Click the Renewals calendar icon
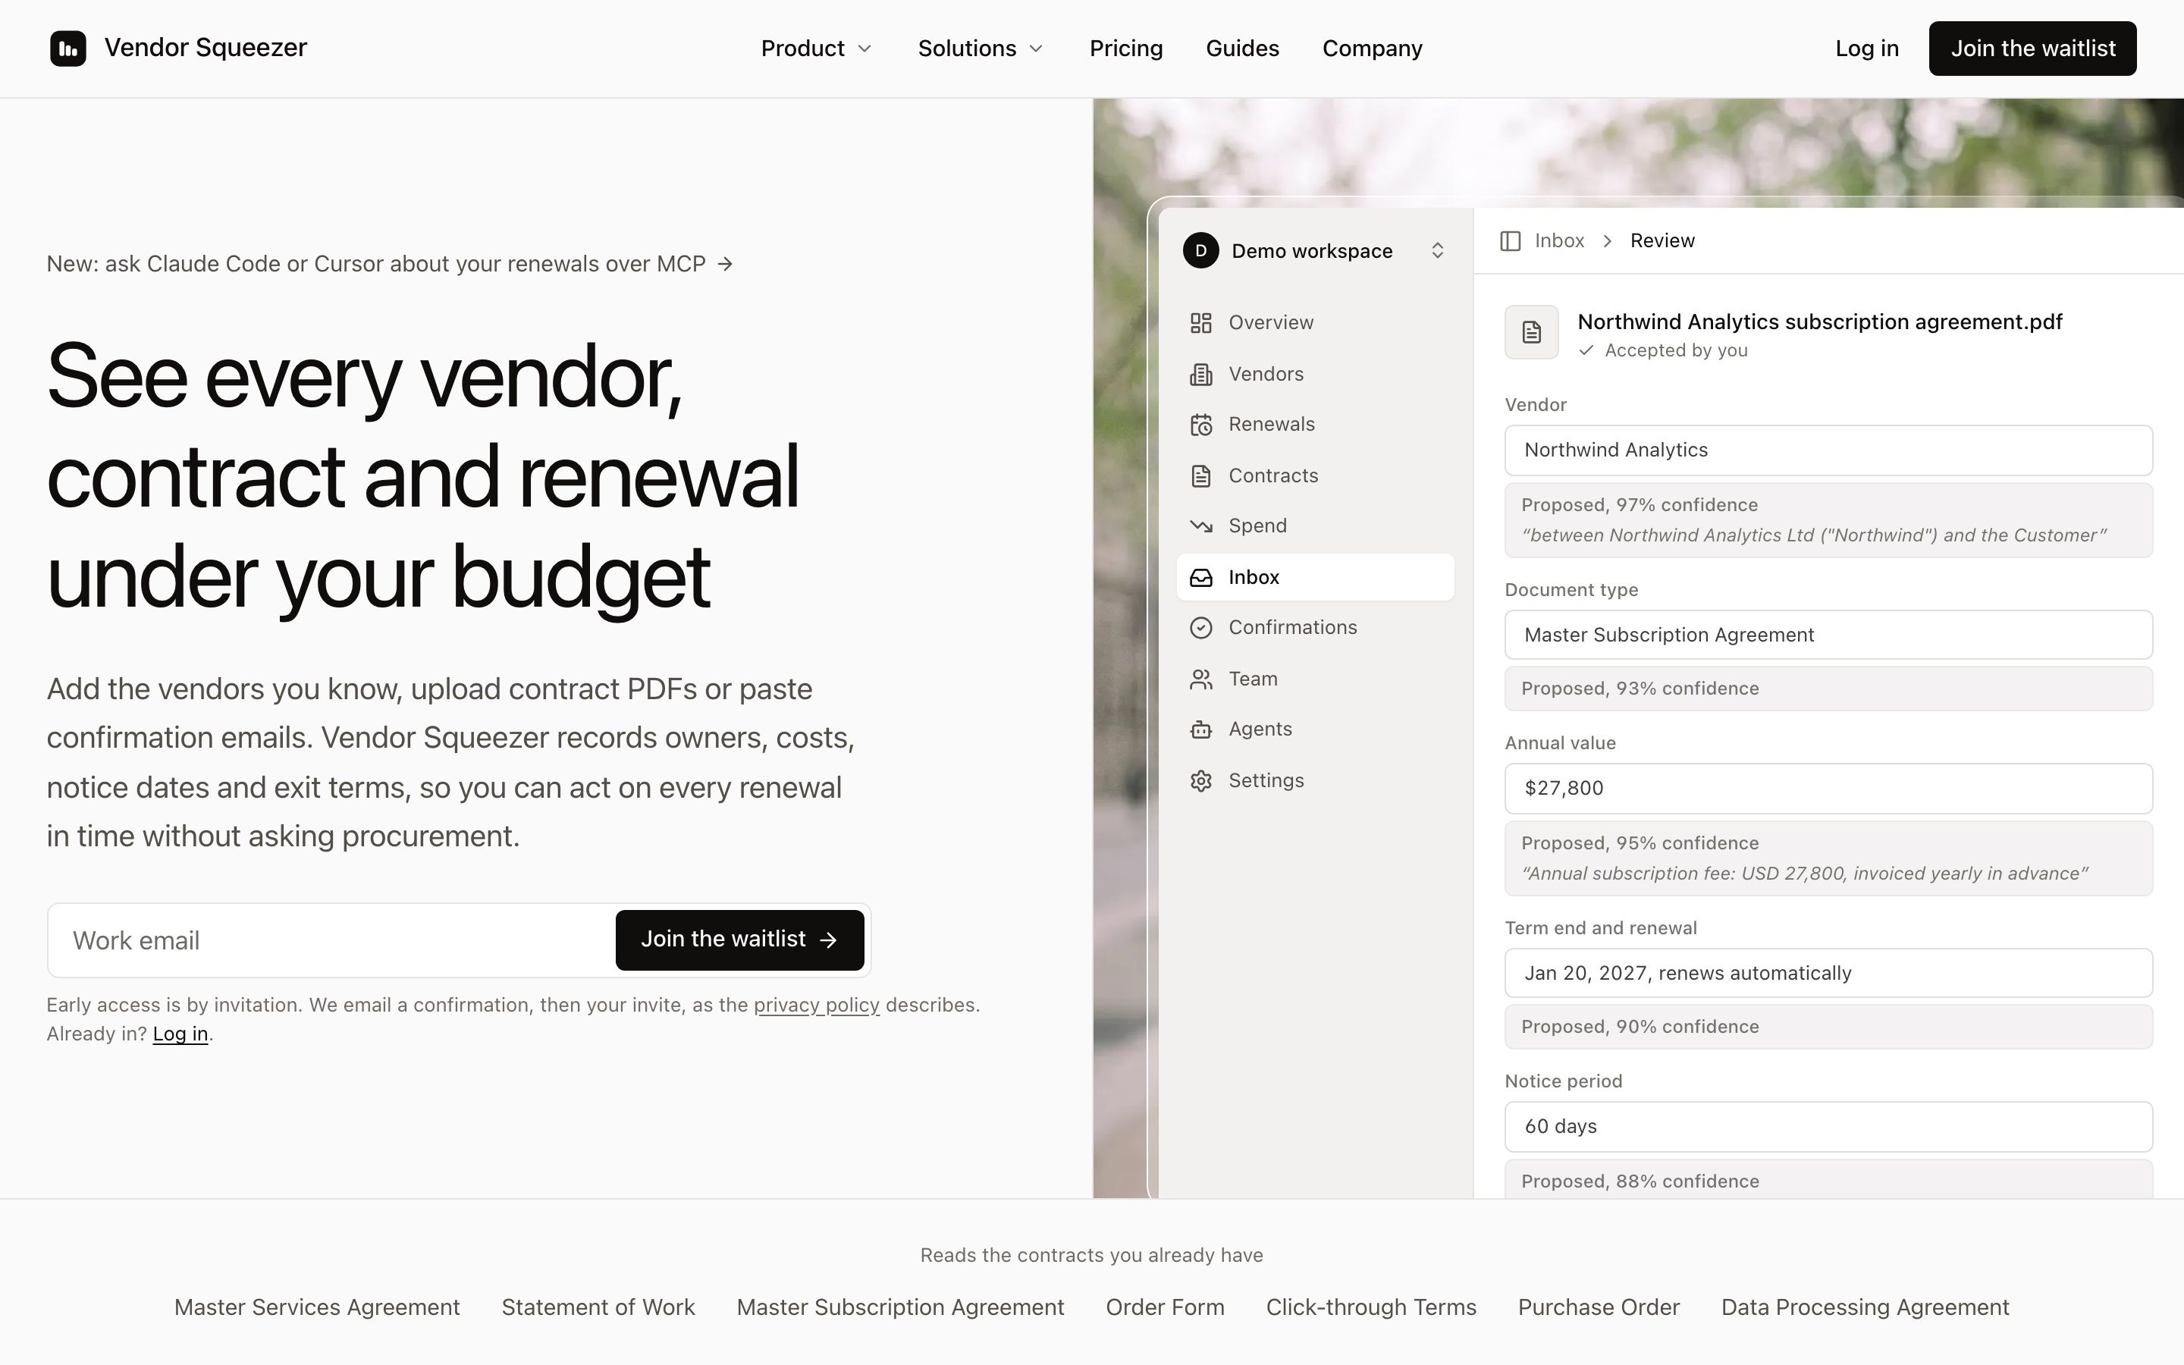Image resolution: width=2184 pixels, height=1365 pixels. click(x=1200, y=425)
